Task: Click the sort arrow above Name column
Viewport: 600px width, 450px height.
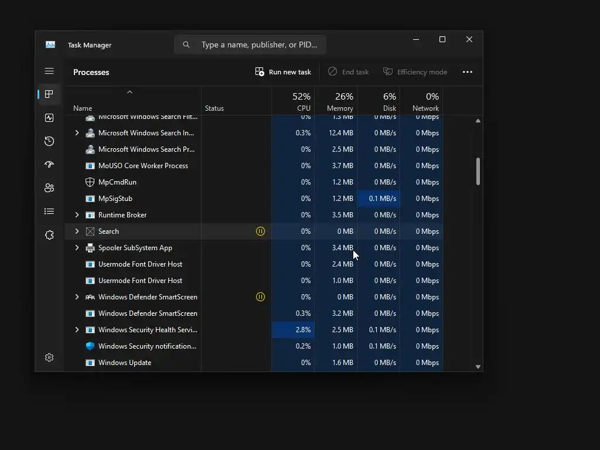Action: (129, 92)
